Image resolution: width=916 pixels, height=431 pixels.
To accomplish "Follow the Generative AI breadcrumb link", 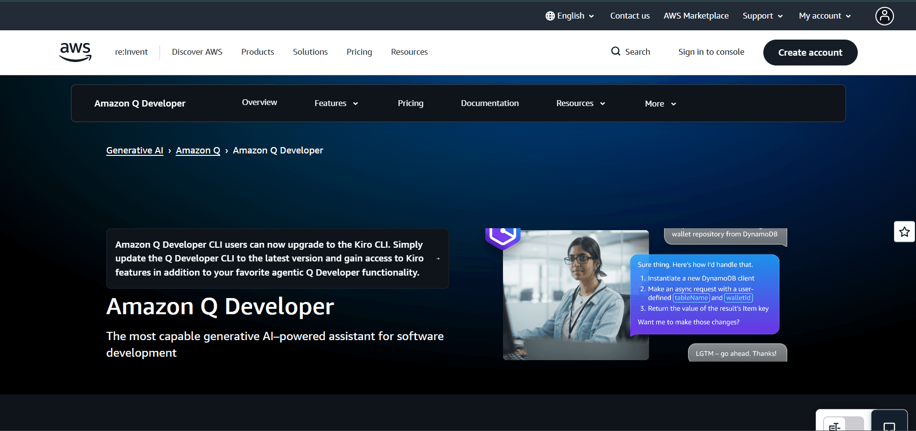I will 135,151.
